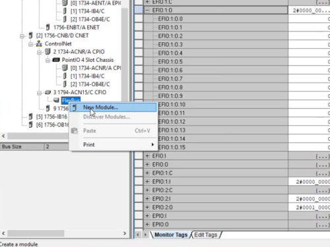330x247 pixels.
Task: Collapse the EFIO:1:O tag
Action: coord(147,11)
